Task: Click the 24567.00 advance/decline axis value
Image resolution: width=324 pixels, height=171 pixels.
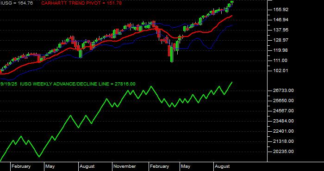Action: [283, 111]
